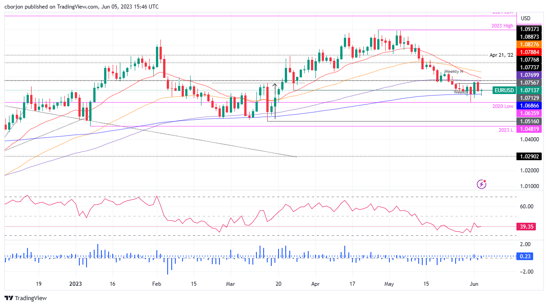Click the USD label atop the price axis

click(x=525, y=18)
